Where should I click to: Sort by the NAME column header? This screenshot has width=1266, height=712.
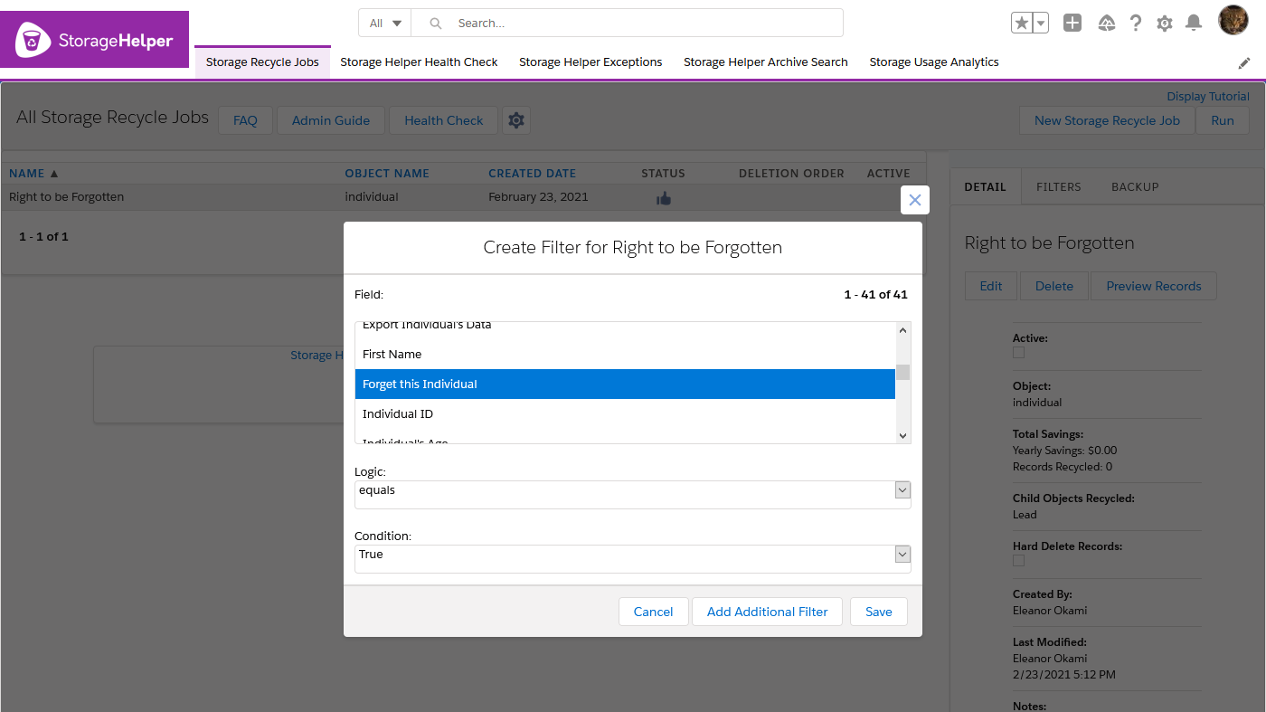click(x=33, y=174)
